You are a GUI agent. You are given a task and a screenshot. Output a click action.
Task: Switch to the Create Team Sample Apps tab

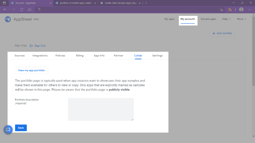click(x=121, y=3)
